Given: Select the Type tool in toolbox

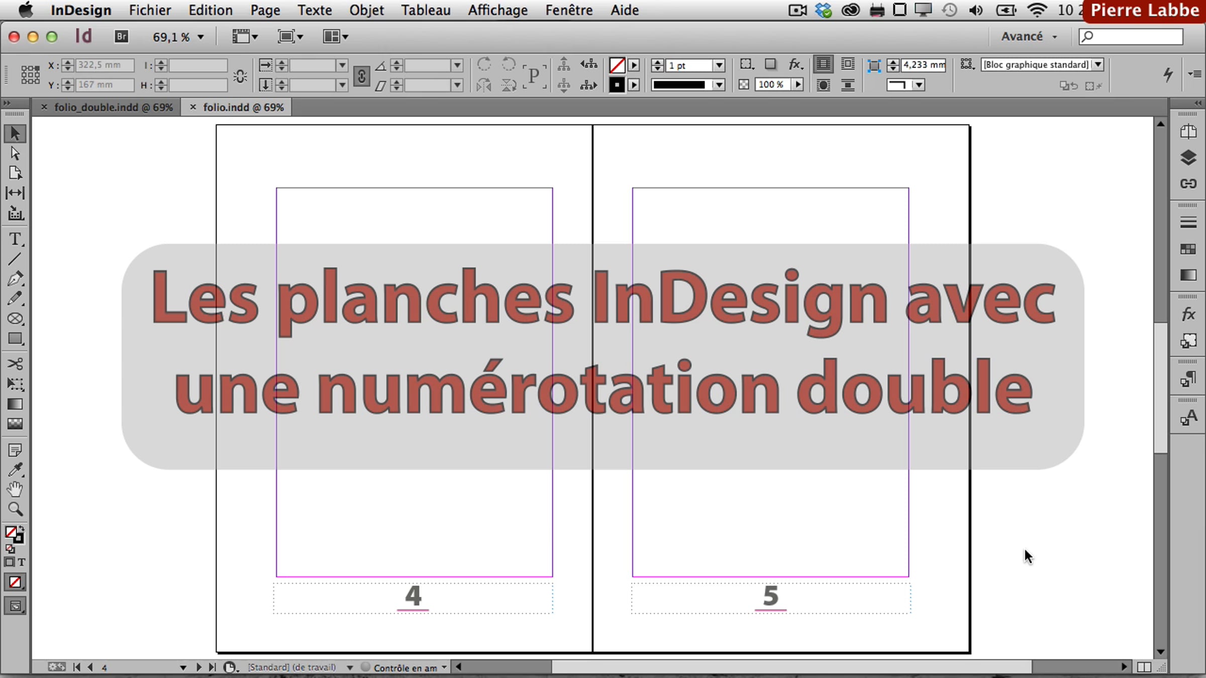Looking at the screenshot, I should click(x=15, y=239).
